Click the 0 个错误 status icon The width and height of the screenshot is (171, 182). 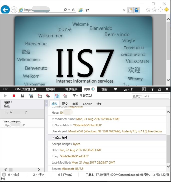click(x=4, y=175)
